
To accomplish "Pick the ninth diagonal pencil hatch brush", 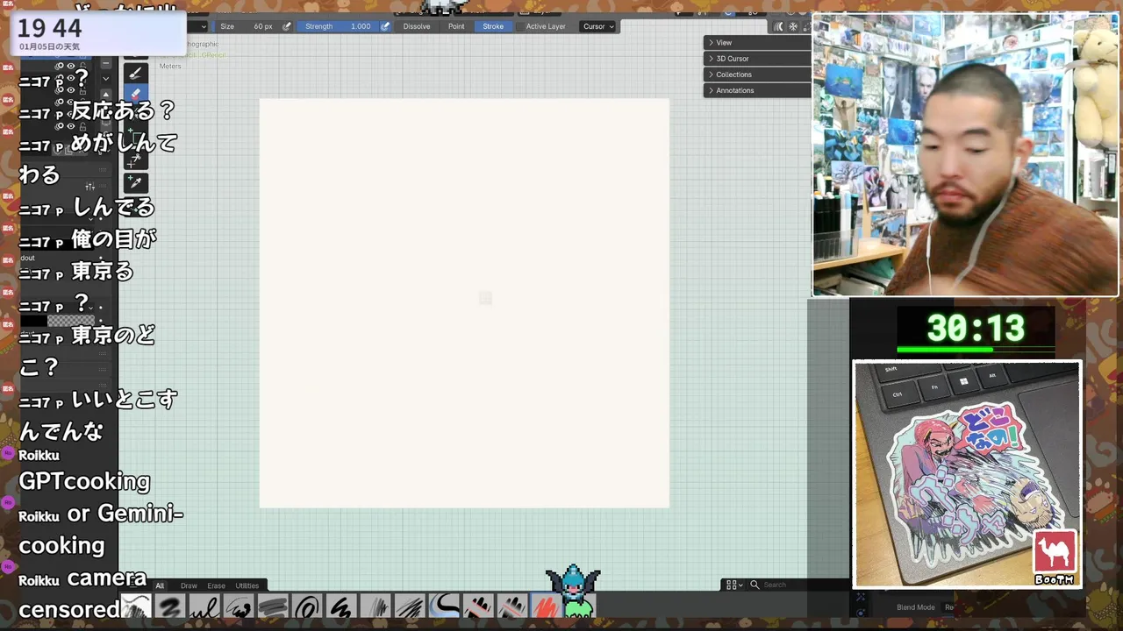I will pyautogui.click(x=410, y=606).
